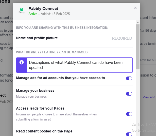Switch off Read content posted on the Page
The width and height of the screenshot is (156, 136).
129,134
